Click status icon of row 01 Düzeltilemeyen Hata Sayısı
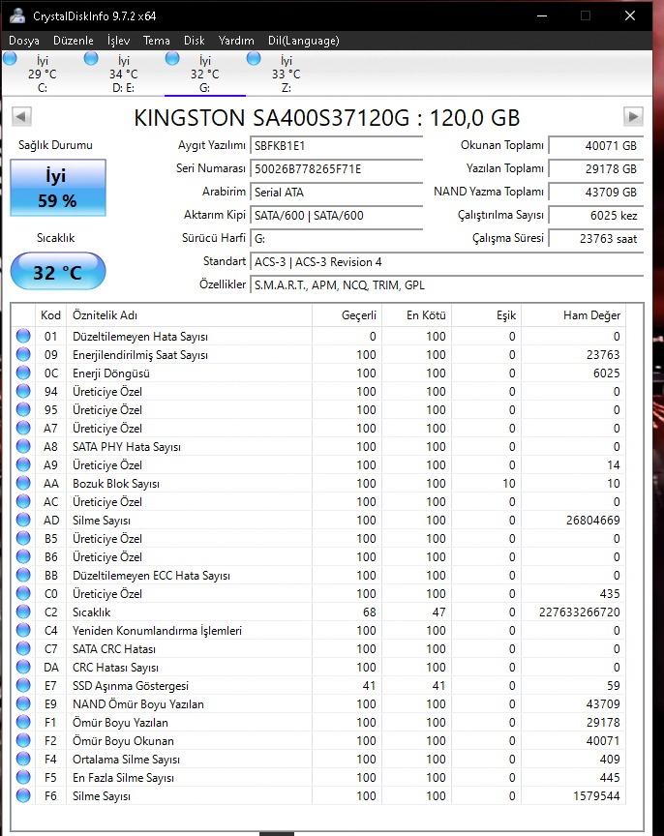The width and height of the screenshot is (664, 836). point(23,336)
